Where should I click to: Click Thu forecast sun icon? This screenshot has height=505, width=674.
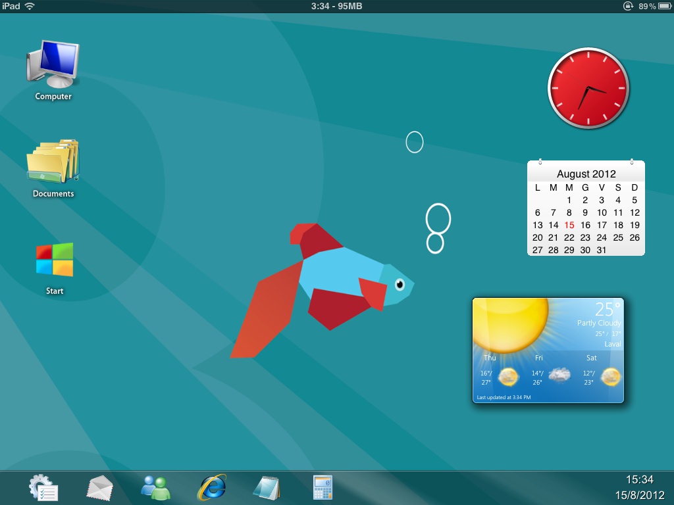coord(508,377)
